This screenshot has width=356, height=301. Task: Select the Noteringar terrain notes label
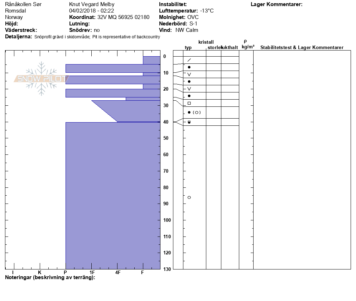[50, 277]
